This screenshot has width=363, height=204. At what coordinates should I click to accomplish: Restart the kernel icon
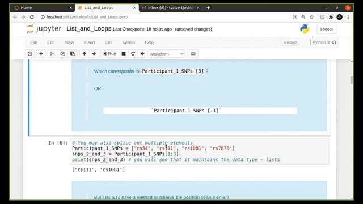point(133,54)
